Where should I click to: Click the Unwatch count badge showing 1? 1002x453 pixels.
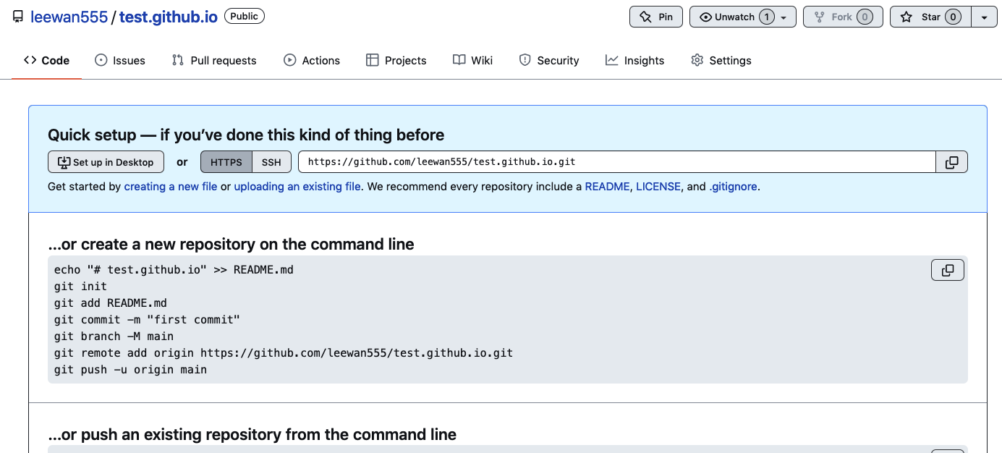coord(767,17)
